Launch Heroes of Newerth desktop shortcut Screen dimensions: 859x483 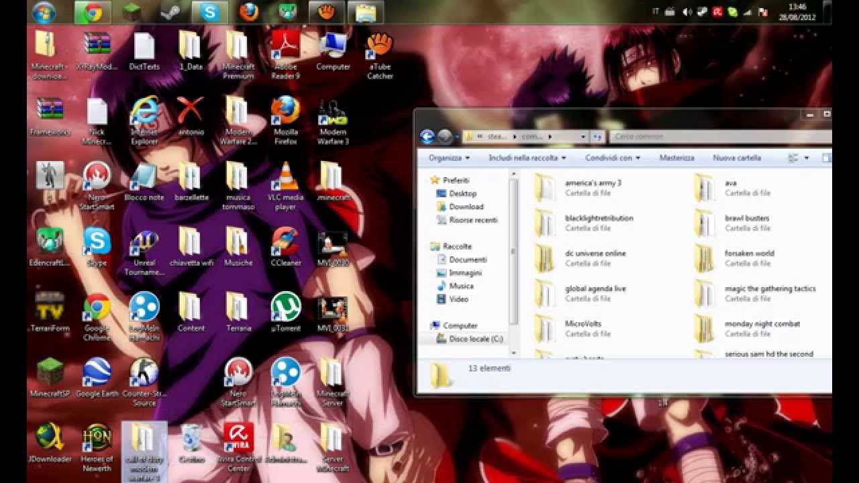point(97,448)
